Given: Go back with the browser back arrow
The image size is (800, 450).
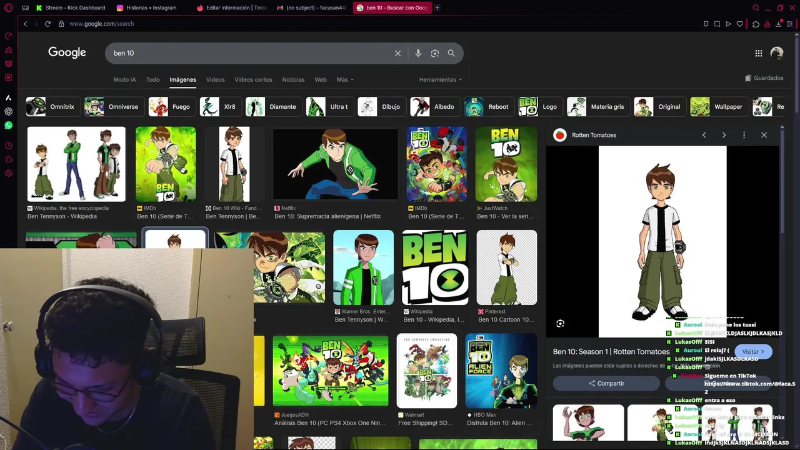Looking at the screenshot, I should pos(25,24).
